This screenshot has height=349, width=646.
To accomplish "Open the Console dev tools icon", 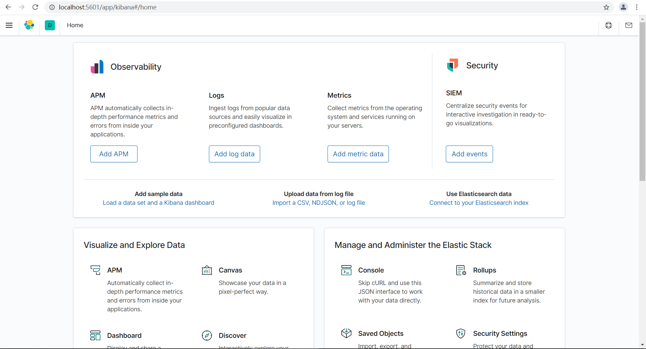I will (x=346, y=270).
